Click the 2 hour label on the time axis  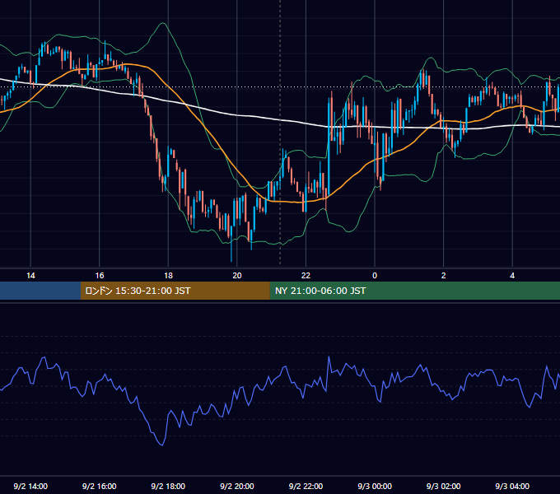tap(443, 275)
